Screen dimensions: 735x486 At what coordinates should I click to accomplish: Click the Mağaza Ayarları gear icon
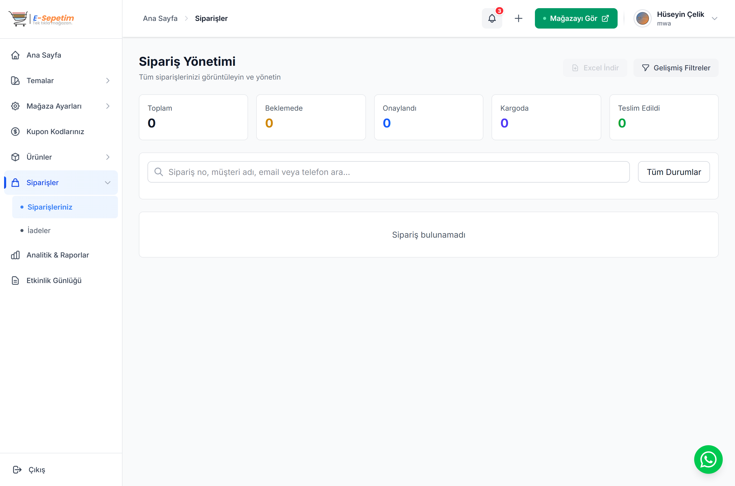[x=15, y=106]
